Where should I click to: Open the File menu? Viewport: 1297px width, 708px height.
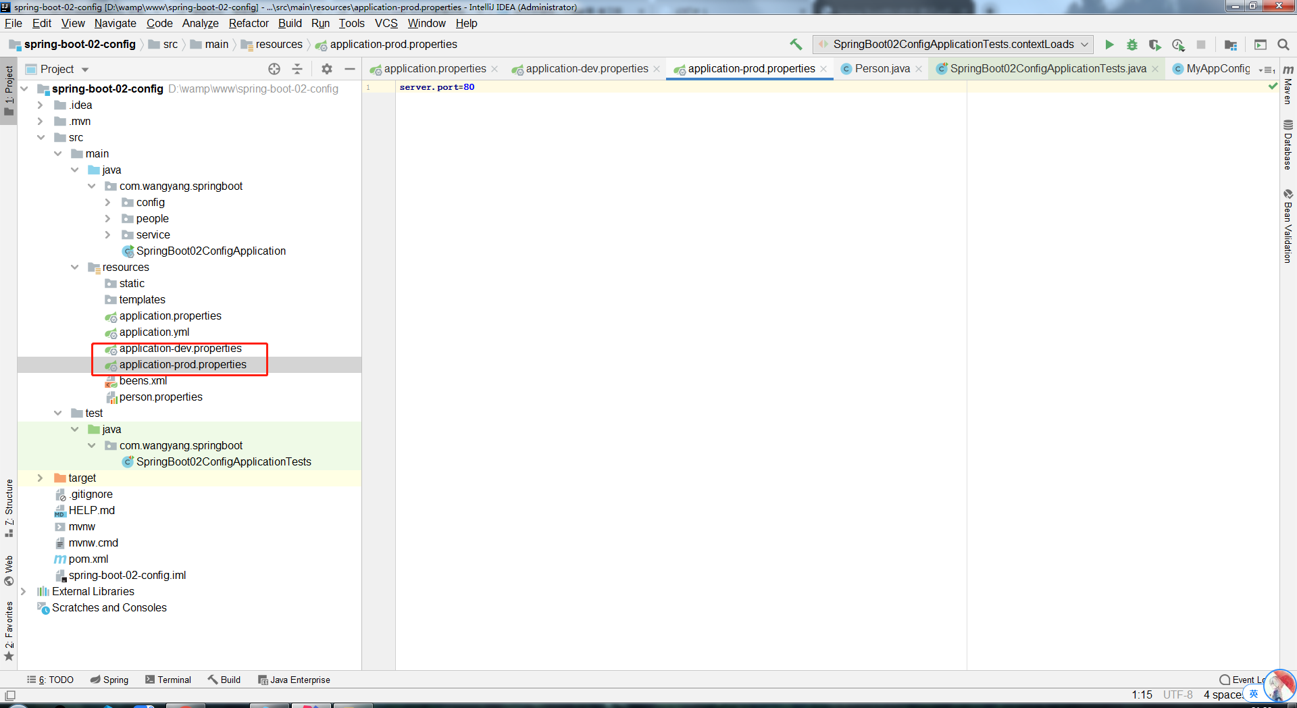(x=14, y=23)
